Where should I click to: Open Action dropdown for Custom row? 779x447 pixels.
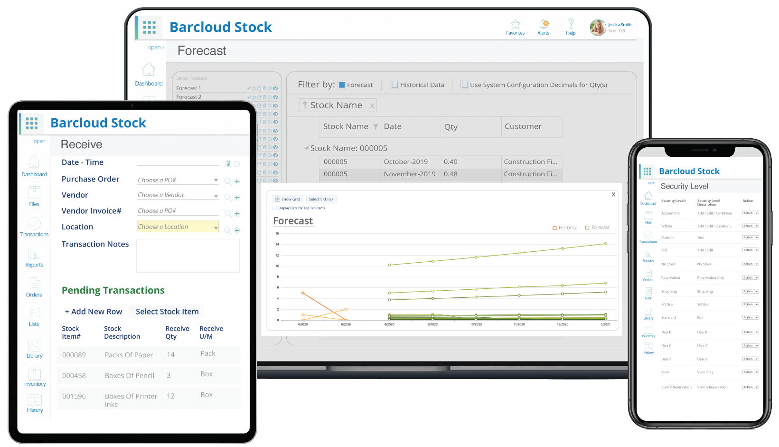coord(751,238)
